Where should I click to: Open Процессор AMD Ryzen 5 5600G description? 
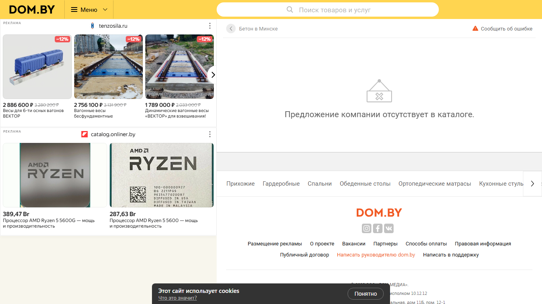tap(49, 223)
